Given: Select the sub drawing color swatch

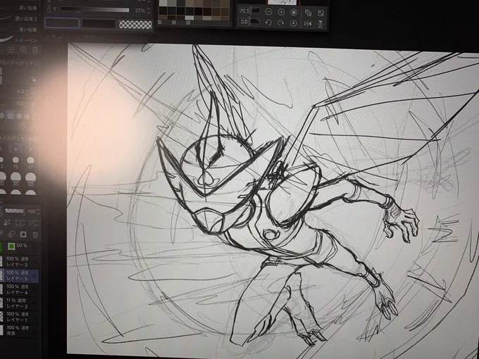Looking at the screenshot, I should click(x=99, y=24).
